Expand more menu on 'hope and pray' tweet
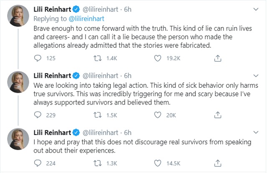 256,132
